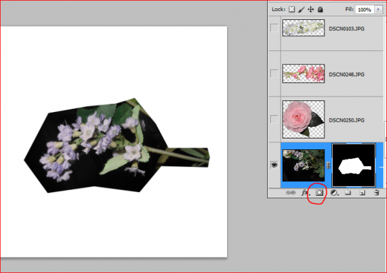387x273 pixels.
Task: Click the purple flowers layer thumbnail
Action: pos(304,165)
